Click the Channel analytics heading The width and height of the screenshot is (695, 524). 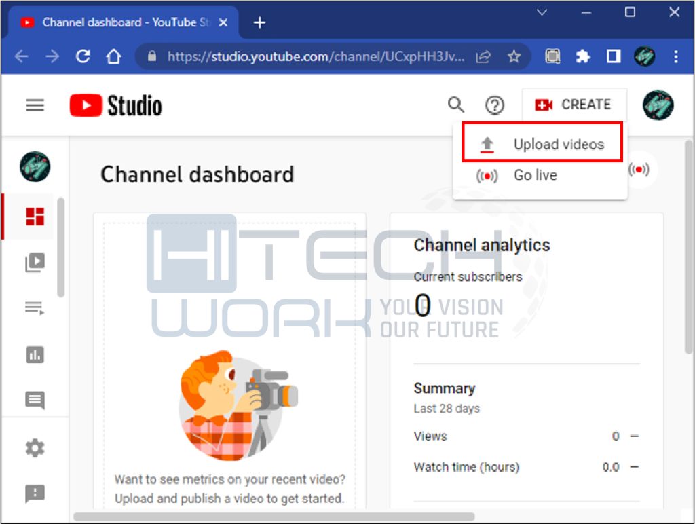click(x=482, y=245)
